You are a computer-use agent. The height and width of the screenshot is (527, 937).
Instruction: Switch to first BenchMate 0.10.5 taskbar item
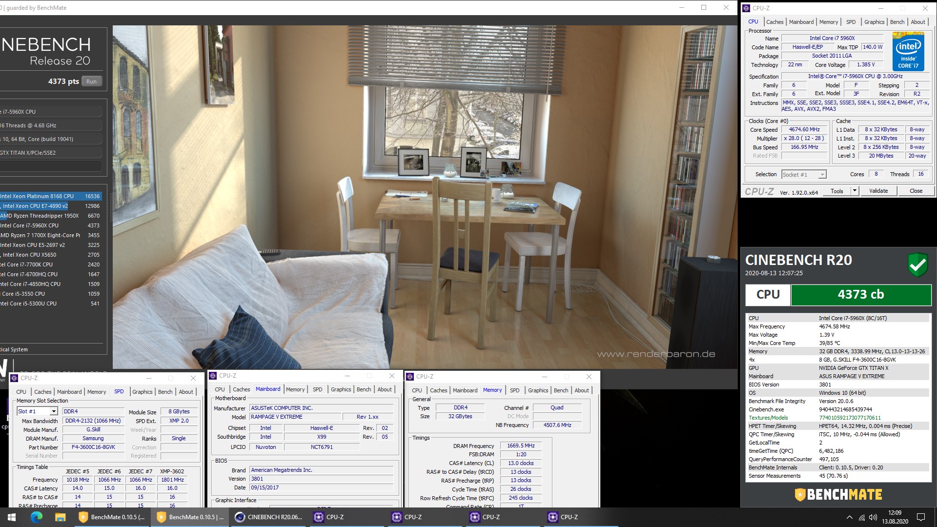112,517
